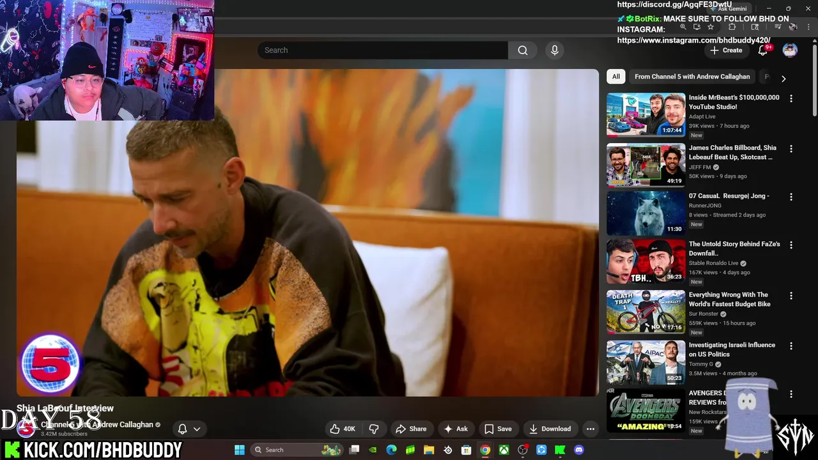Open Task View on taskbar
This screenshot has height=460, width=818.
point(355,450)
